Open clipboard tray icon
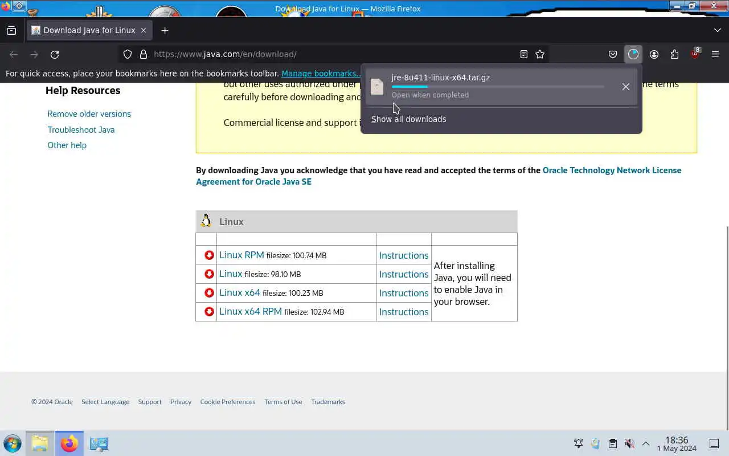729x456 pixels. (613, 443)
